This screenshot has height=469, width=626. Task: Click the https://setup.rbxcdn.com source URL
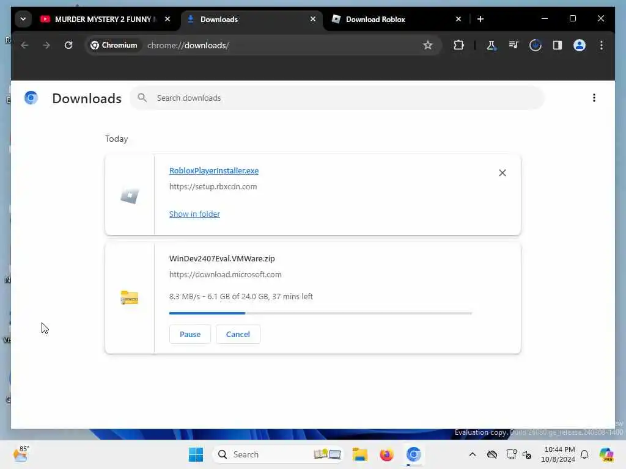(213, 187)
